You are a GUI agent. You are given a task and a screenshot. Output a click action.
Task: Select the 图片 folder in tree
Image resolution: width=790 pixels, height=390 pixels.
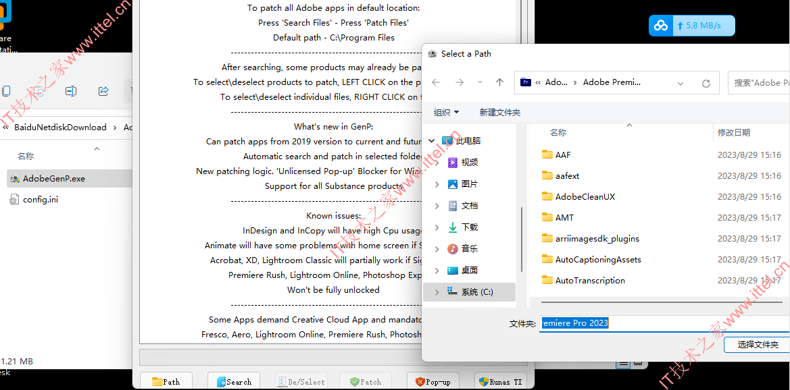470,184
